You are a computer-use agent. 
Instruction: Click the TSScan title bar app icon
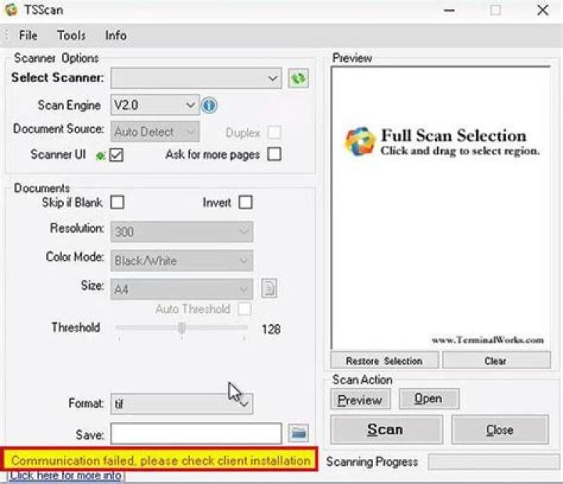click(11, 11)
